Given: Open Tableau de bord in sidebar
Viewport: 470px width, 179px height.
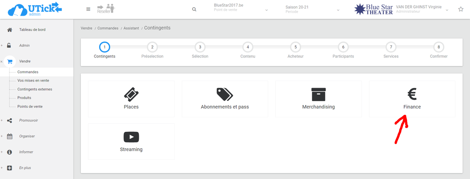Looking at the screenshot, I should [32, 30].
